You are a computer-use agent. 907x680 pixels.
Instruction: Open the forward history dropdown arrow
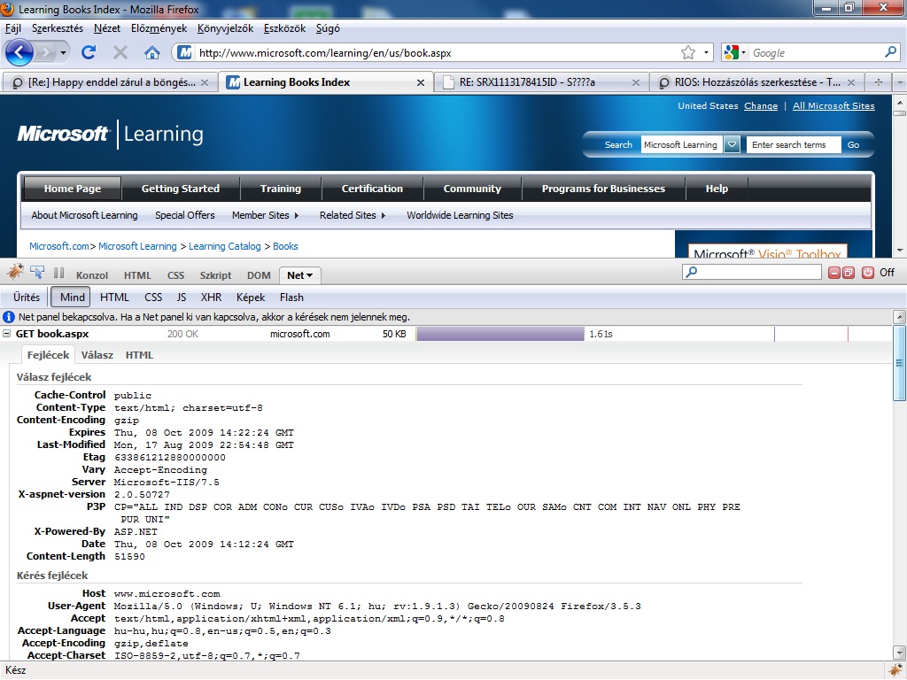click(x=63, y=53)
